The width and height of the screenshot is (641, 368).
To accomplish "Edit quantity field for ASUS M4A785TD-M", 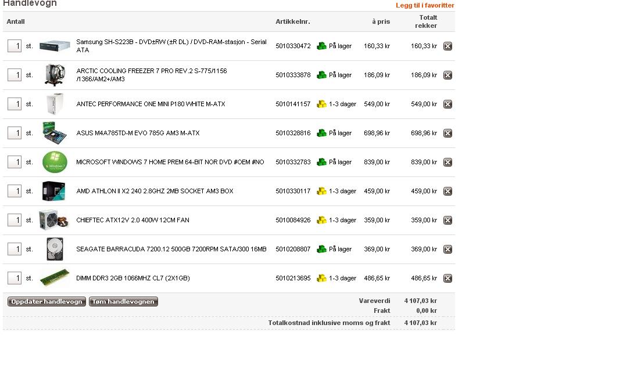I will (x=15, y=133).
